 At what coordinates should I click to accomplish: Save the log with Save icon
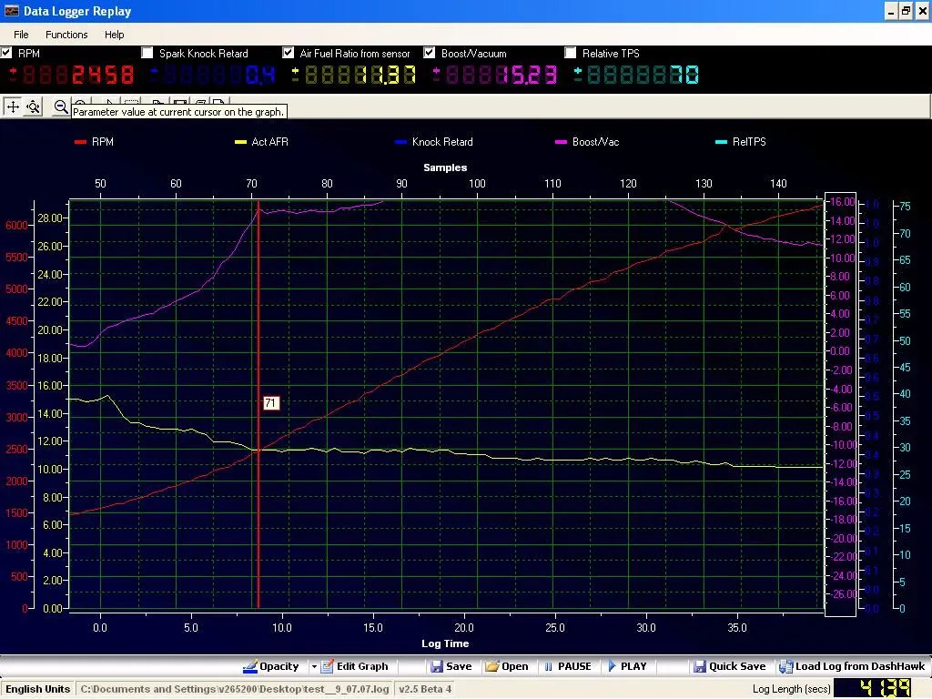(451, 666)
